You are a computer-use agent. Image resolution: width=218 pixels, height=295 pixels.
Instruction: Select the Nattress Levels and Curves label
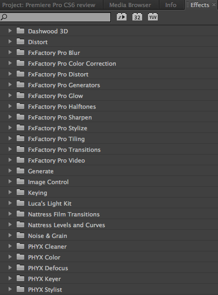(x=66, y=225)
